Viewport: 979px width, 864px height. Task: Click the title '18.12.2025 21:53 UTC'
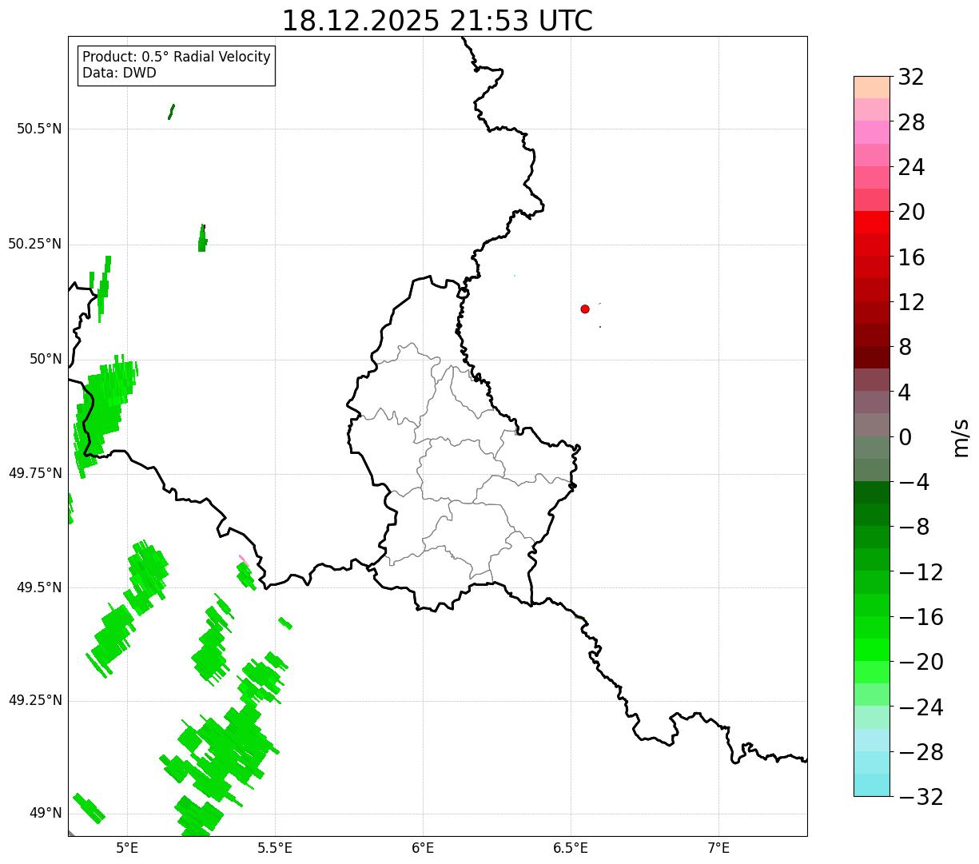pos(437,21)
